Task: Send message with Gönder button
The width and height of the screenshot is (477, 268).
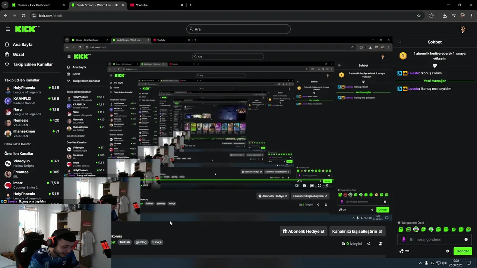Action: (462, 251)
